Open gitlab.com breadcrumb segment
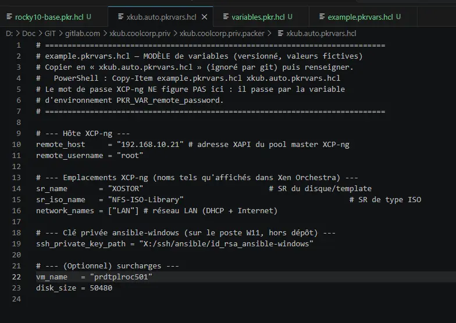The width and height of the screenshot is (456, 323). (83, 34)
